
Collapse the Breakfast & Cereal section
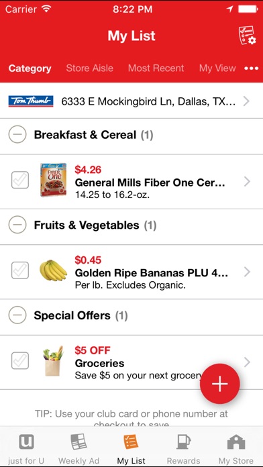17,134
